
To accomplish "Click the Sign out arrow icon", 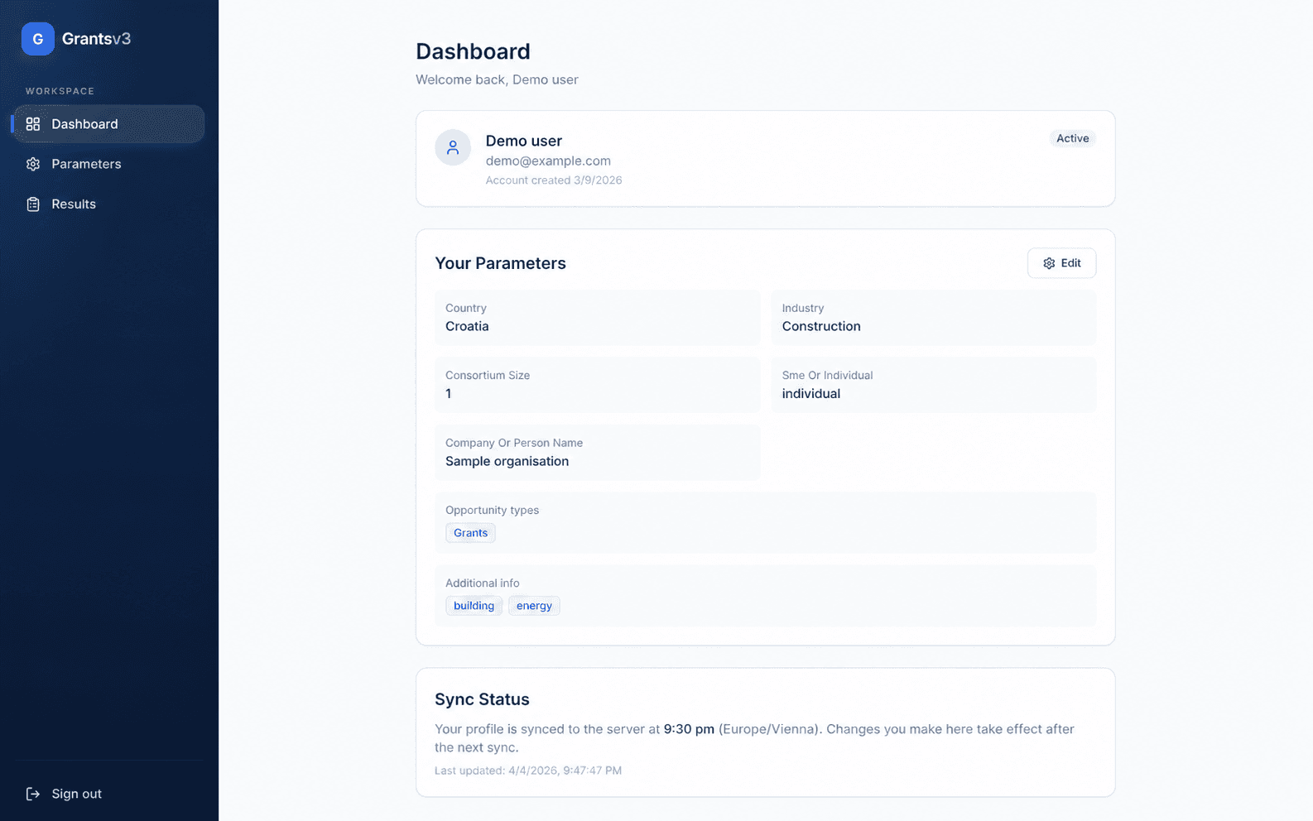I will tap(33, 794).
